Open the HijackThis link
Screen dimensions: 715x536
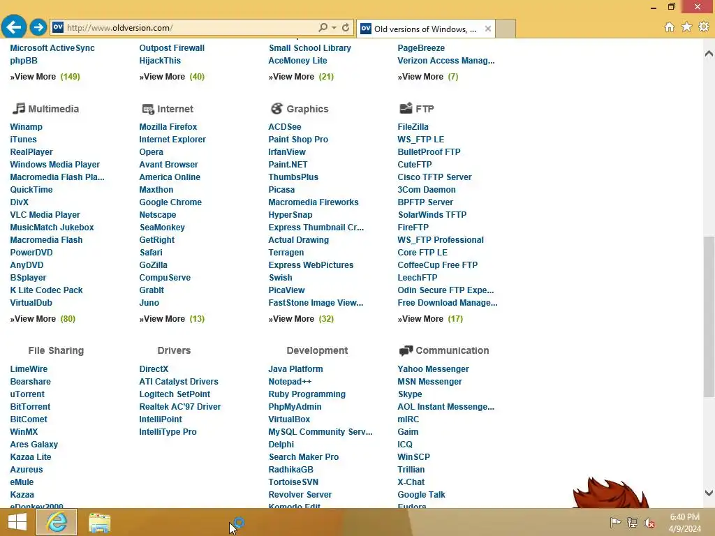click(160, 61)
